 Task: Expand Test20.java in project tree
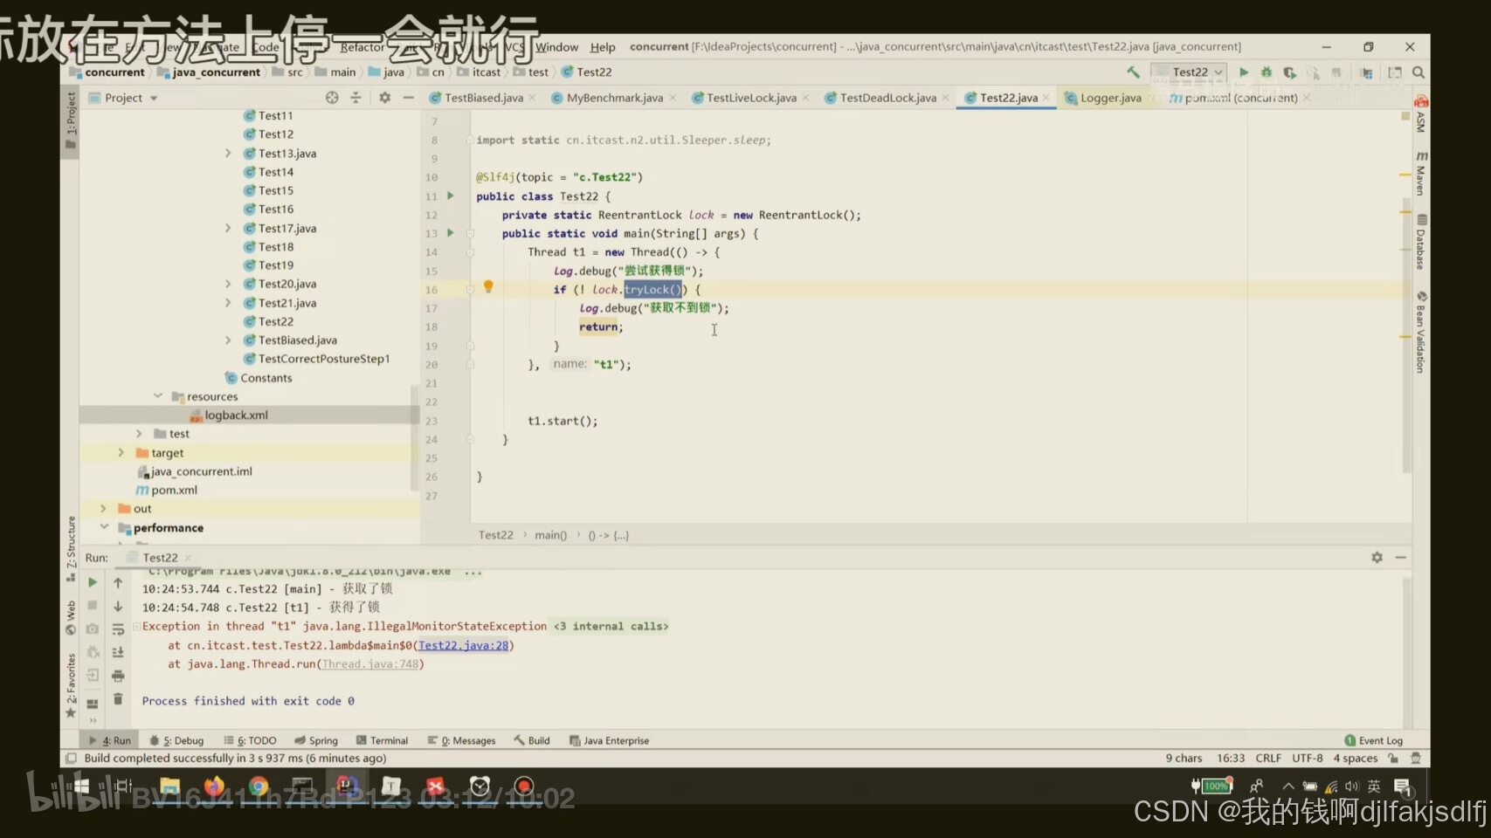228,284
